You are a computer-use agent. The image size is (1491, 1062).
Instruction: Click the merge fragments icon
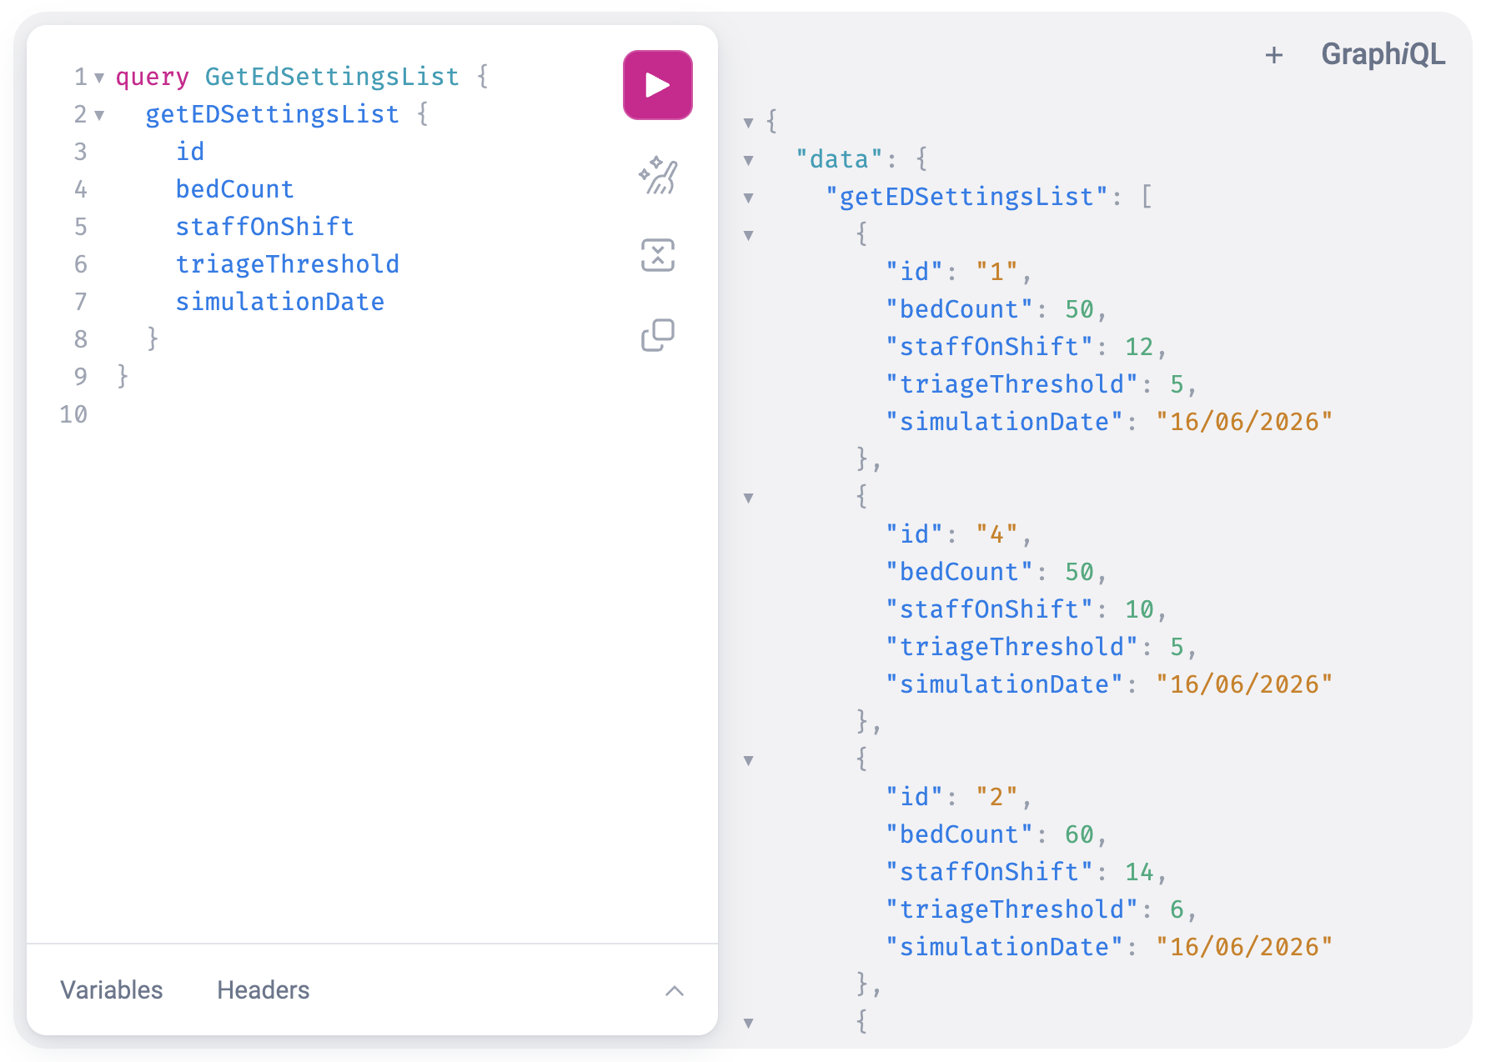pos(657,255)
